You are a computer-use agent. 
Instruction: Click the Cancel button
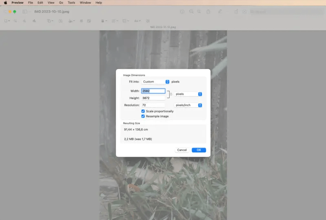pos(182,150)
